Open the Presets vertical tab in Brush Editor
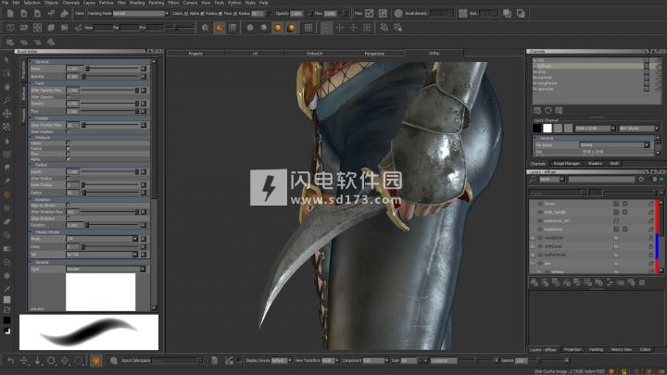Screen dimensions: 667x375 coord(23,115)
